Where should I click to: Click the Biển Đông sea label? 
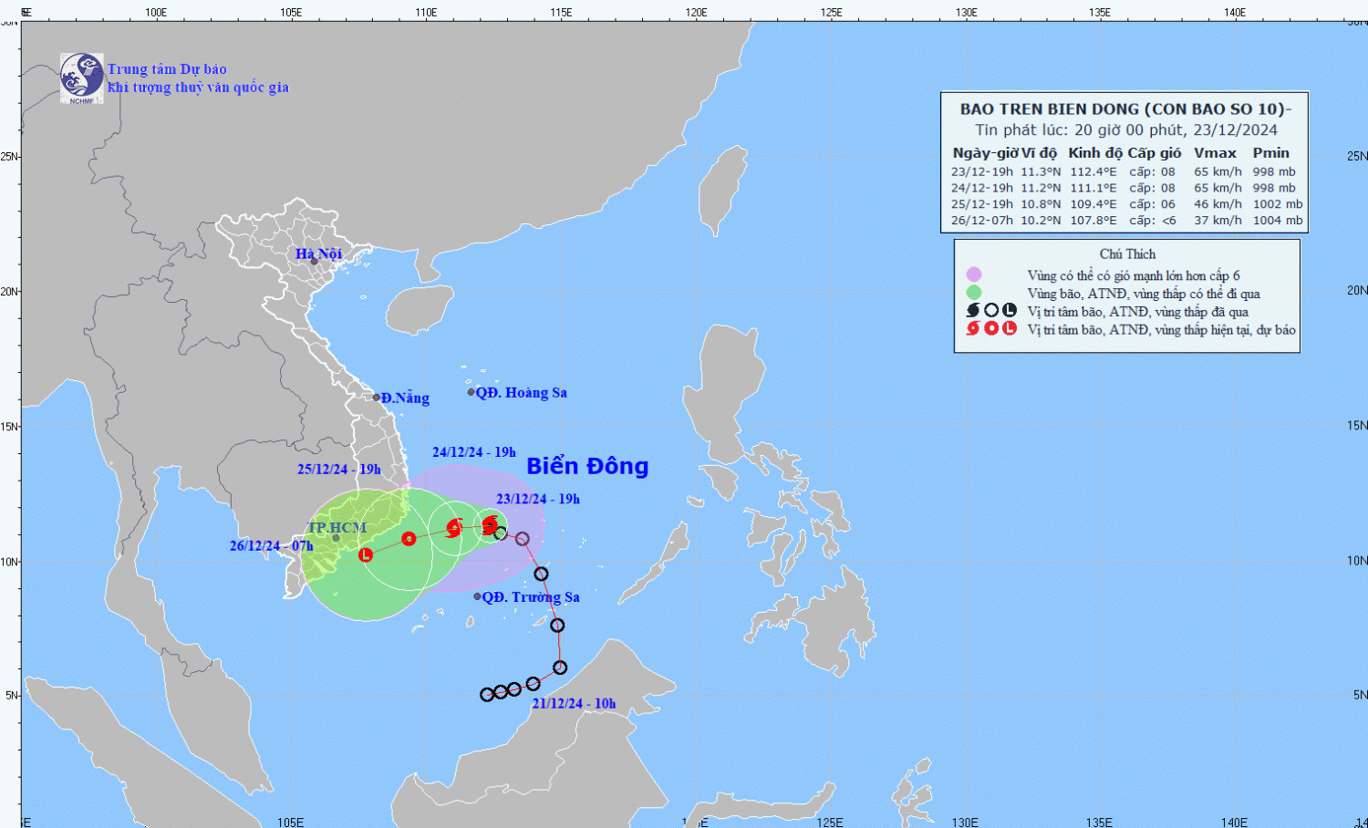click(x=587, y=466)
